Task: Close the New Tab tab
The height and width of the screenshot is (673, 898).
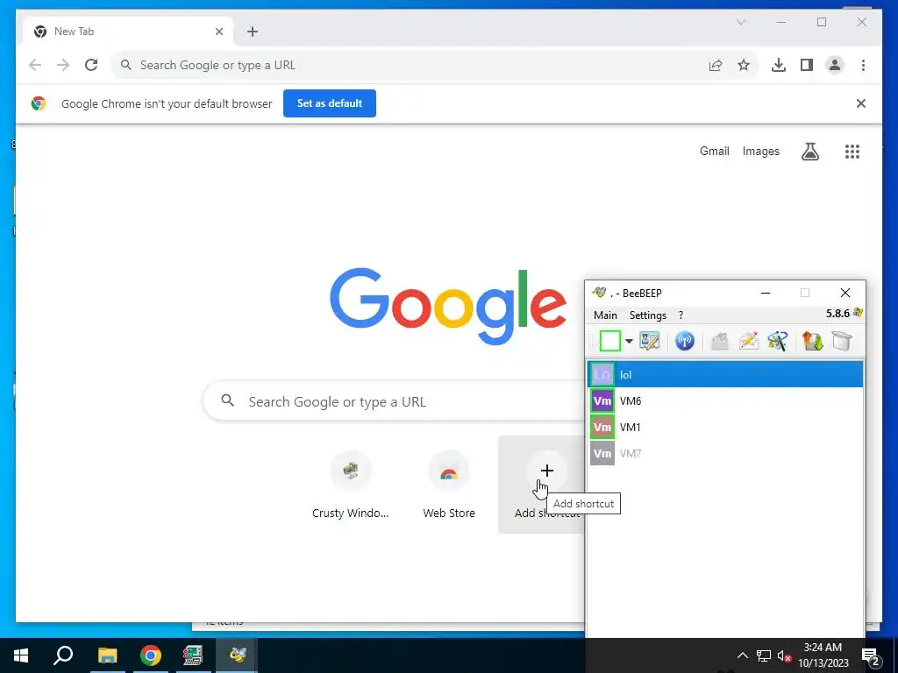Action: [218, 32]
